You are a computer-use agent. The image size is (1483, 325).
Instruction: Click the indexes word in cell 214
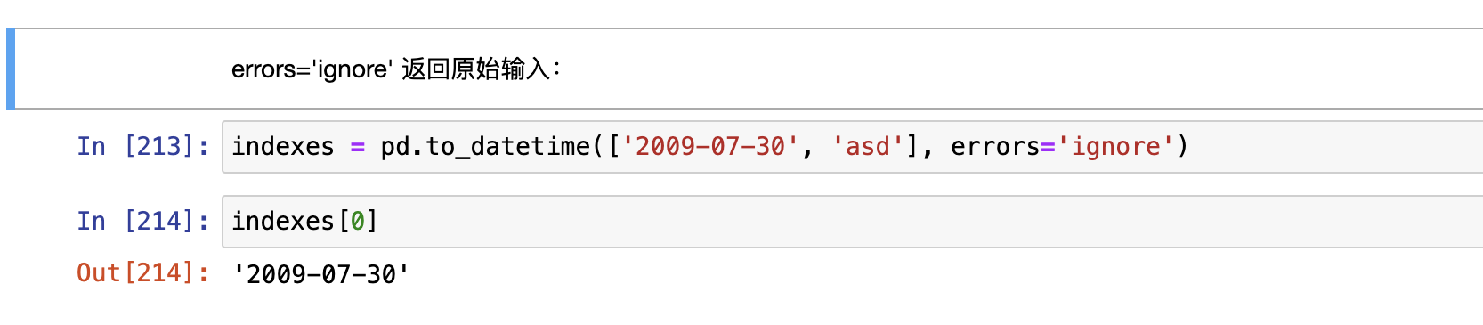[283, 221]
